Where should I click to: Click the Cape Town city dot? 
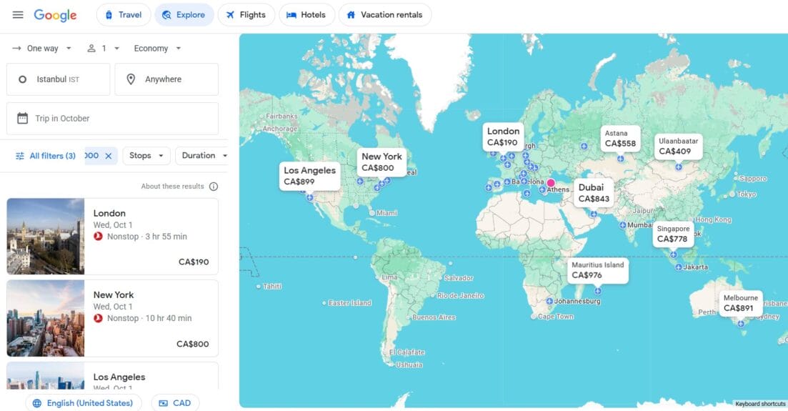[x=533, y=317]
